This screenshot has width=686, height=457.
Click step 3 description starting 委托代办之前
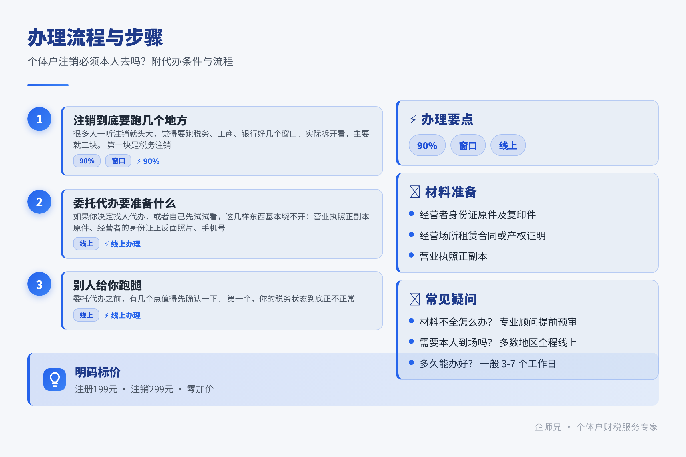point(214,299)
